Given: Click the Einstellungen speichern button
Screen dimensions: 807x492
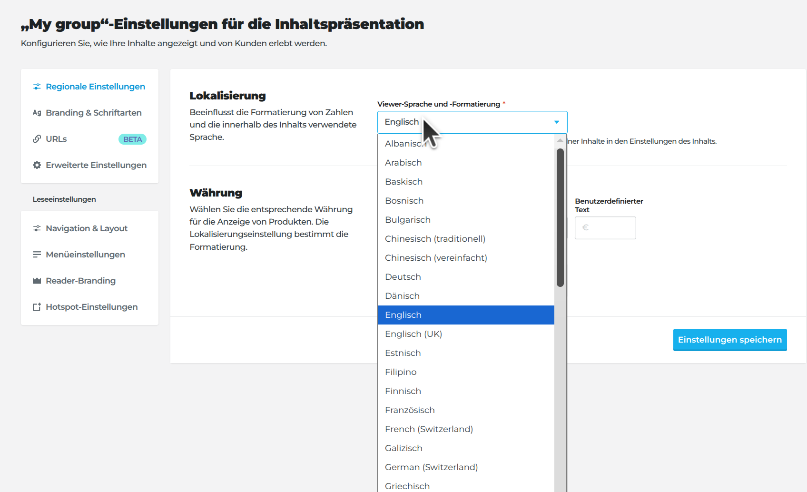Looking at the screenshot, I should (729, 340).
